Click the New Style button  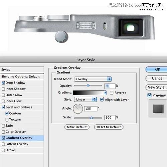click(x=156, y=87)
